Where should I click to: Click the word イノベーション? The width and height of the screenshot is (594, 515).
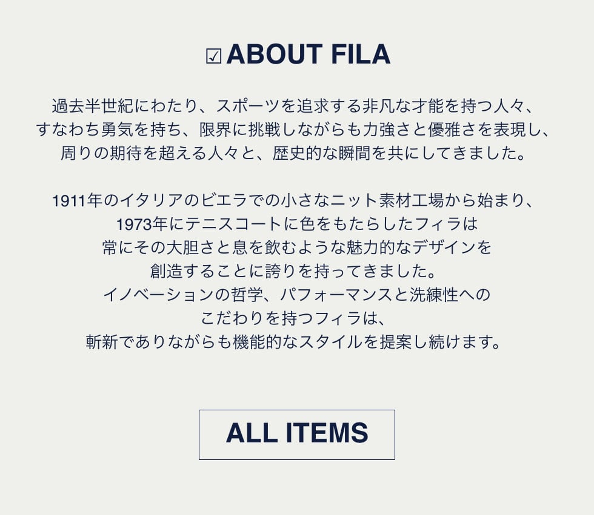click(157, 295)
